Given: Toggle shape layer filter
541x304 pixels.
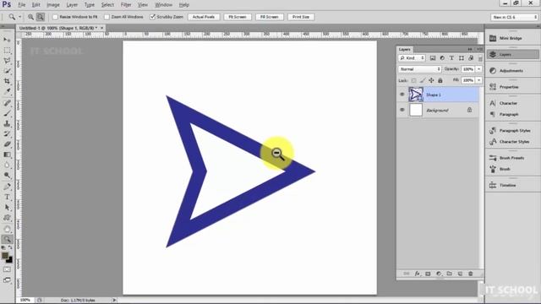Looking at the screenshot, I should point(462,58).
